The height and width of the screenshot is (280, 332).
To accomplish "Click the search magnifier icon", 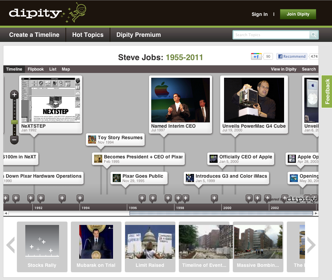I will (x=313, y=35).
